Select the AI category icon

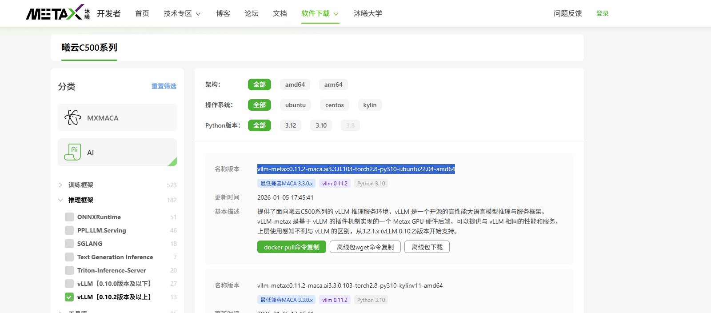tap(73, 152)
